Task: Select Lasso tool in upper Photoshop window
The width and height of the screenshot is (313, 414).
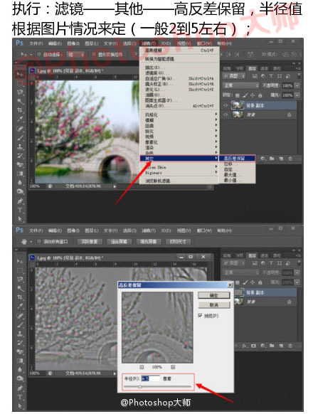Action: (x=20, y=92)
